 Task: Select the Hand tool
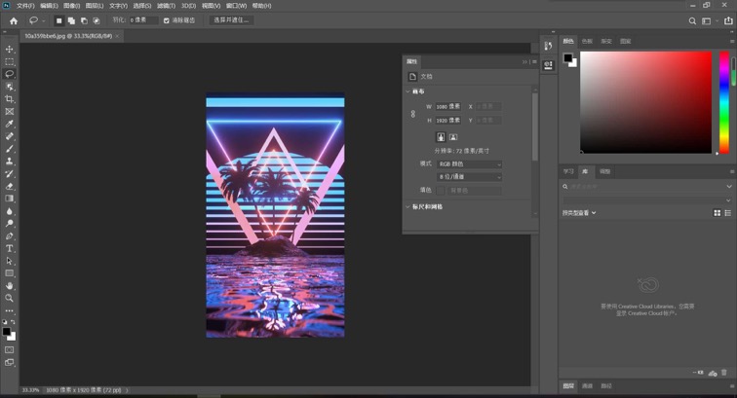tap(9, 285)
